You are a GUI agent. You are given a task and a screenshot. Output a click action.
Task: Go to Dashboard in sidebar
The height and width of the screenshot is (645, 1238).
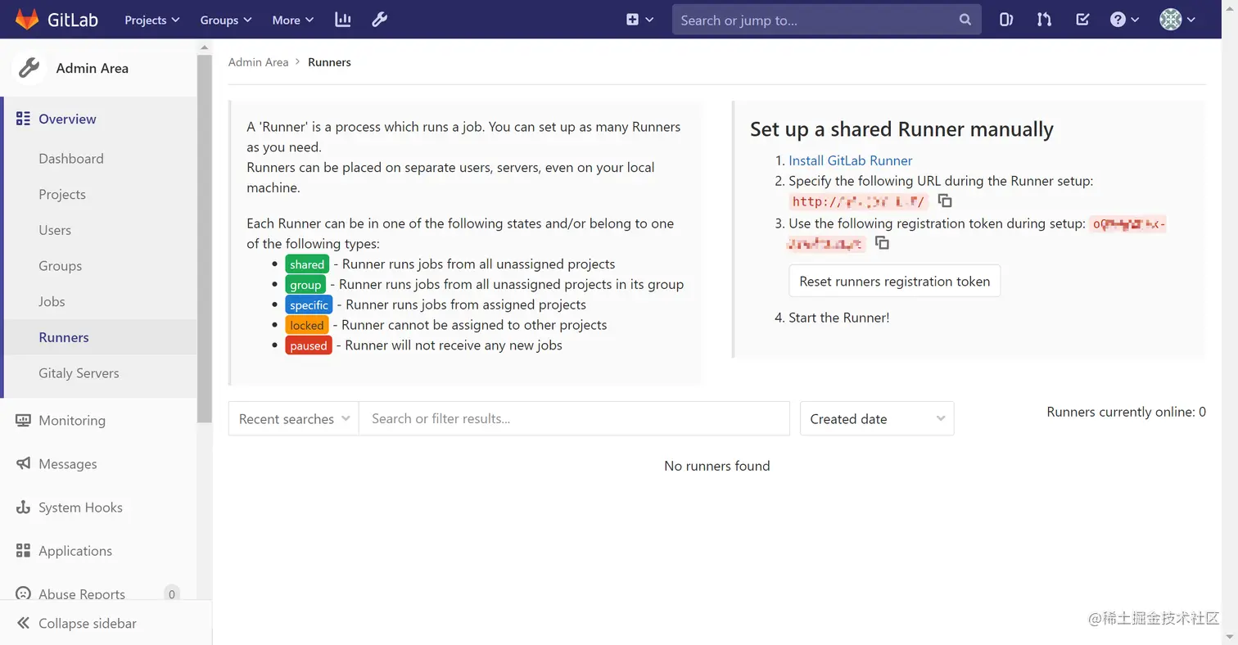click(71, 159)
